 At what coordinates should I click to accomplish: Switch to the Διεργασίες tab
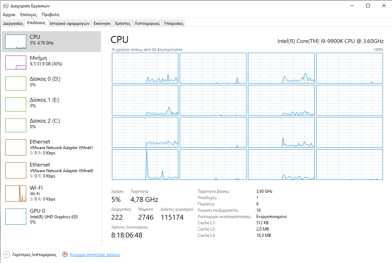click(x=13, y=23)
